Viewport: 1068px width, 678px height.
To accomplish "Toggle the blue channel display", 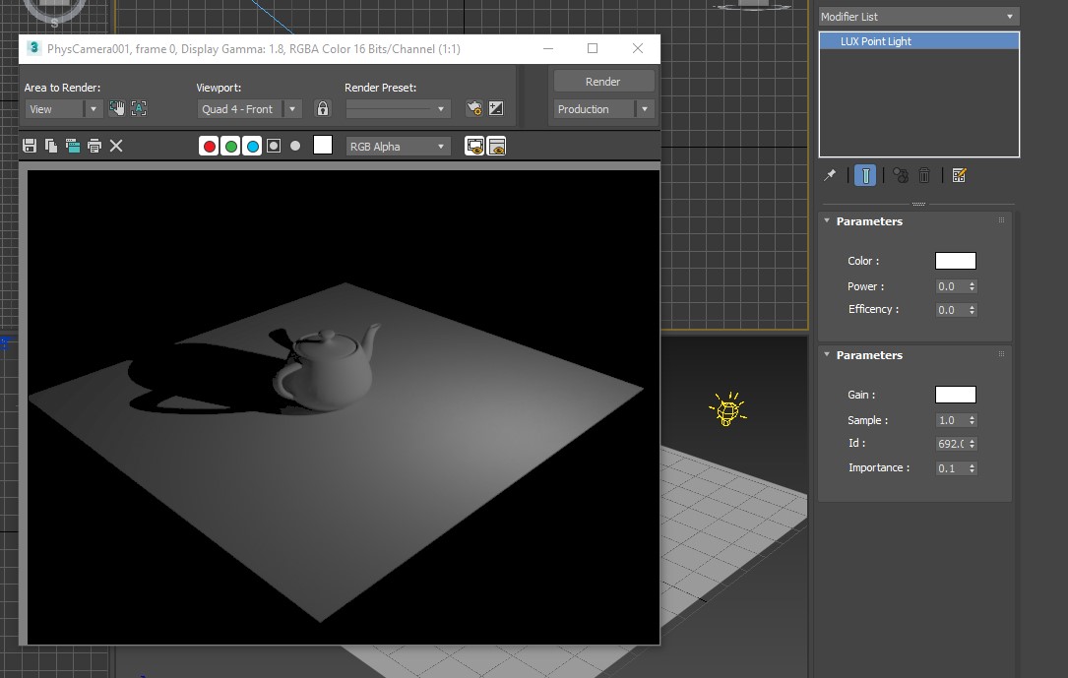I will pos(252,146).
